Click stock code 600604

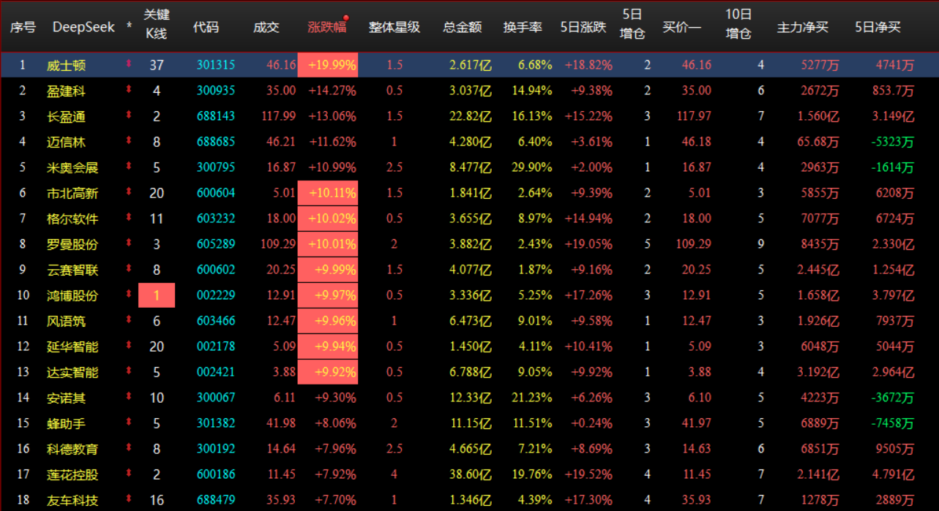(216, 193)
